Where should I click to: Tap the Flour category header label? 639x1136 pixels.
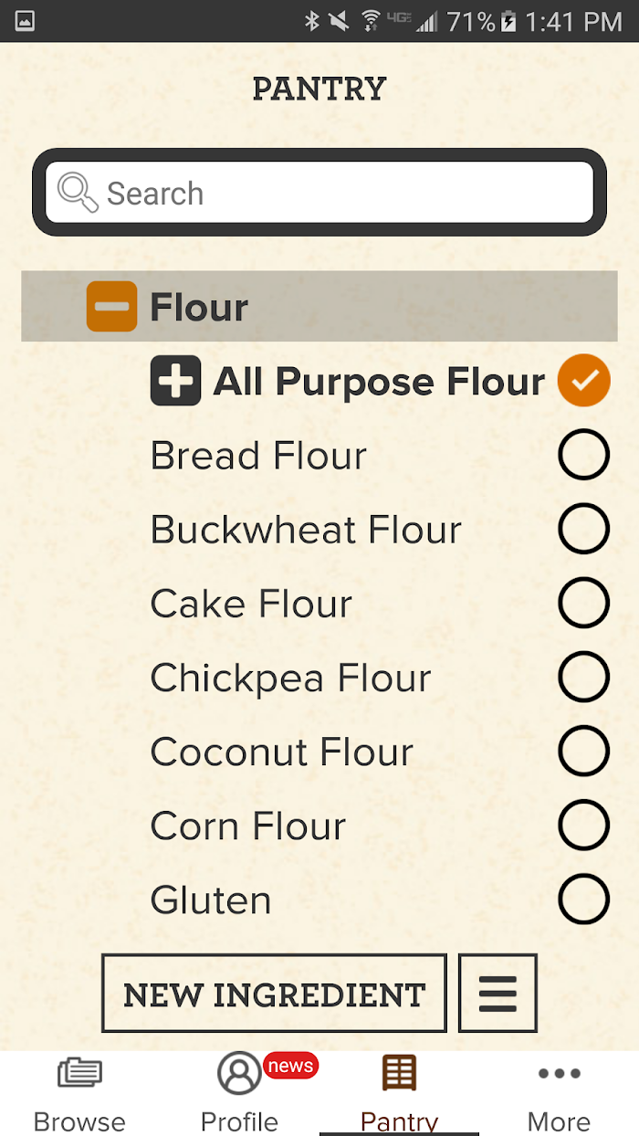click(199, 307)
